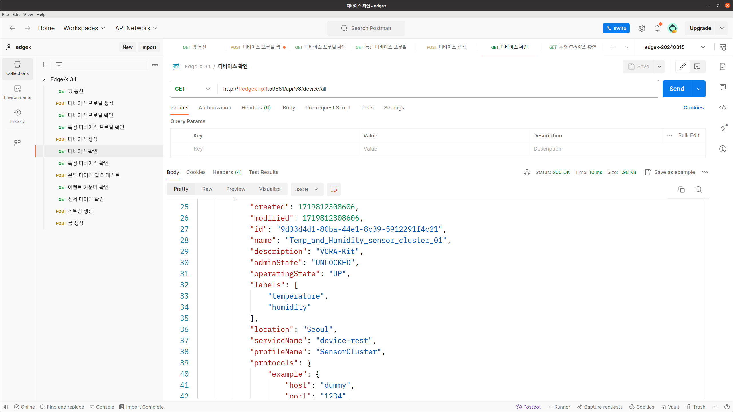This screenshot has height=412, width=733.
Task: Click the Search Postman field
Action: coord(366,28)
